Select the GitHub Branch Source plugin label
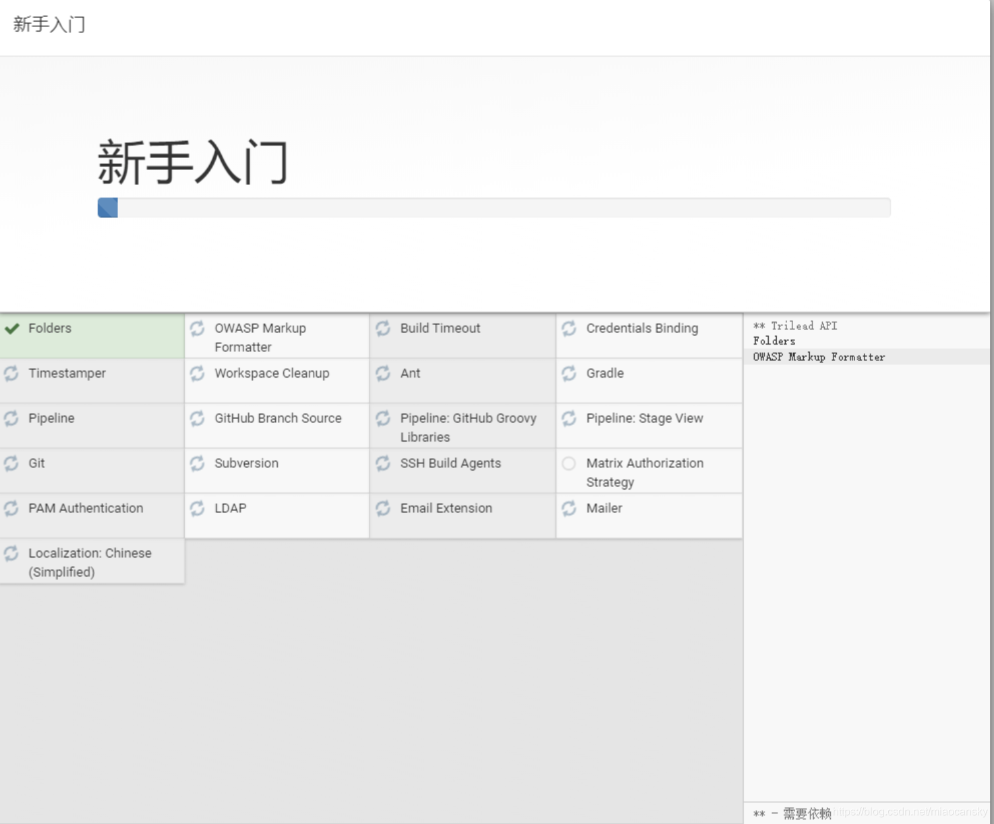The width and height of the screenshot is (994, 824). click(x=278, y=419)
